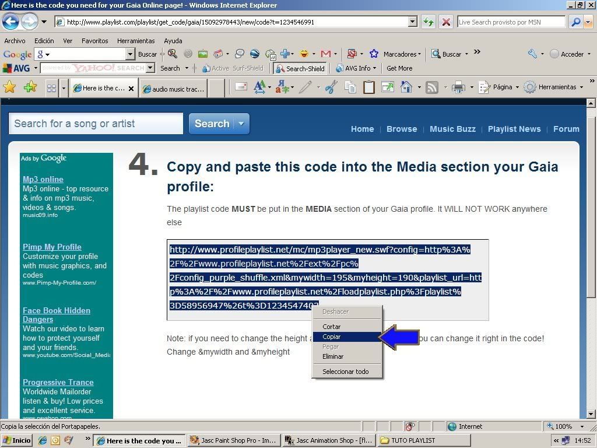Viewport: 597px width, 448px height.
Task: Toggle the AVG Search-Shield button
Action: pyautogui.click(x=300, y=69)
